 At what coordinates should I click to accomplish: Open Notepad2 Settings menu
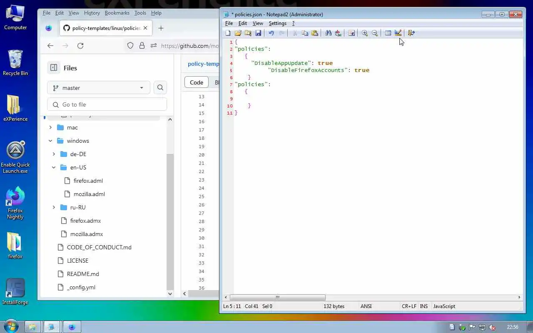coord(277,23)
